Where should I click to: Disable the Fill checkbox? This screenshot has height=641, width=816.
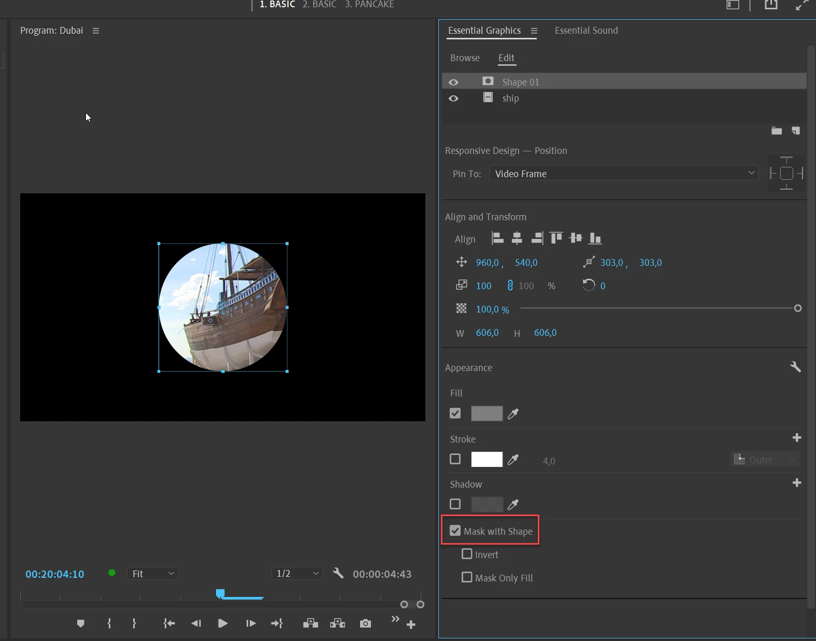point(455,413)
